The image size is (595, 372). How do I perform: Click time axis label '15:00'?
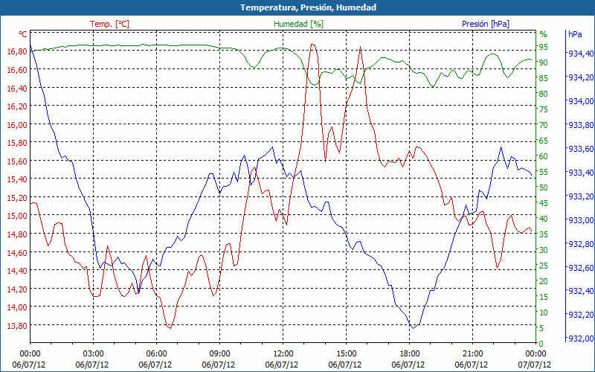pos(347,354)
